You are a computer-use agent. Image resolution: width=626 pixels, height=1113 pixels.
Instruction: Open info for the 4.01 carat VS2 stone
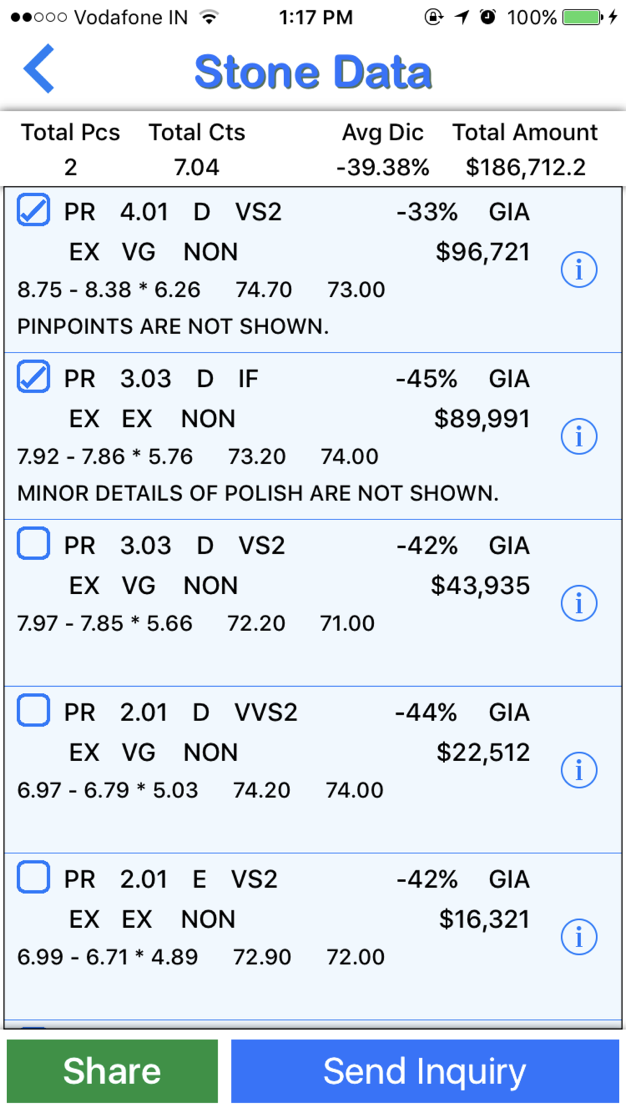pyautogui.click(x=579, y=270)
